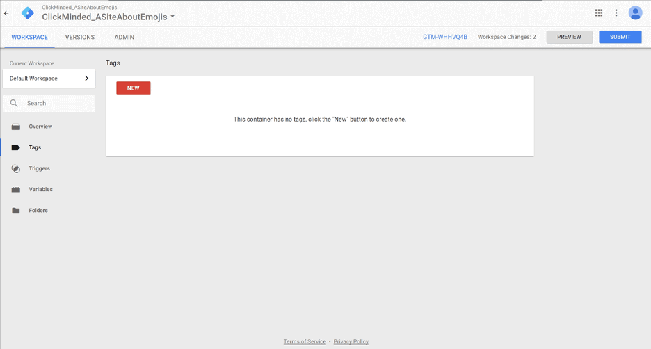
Task: Click the Current Workspace caption
Action: 32,63
